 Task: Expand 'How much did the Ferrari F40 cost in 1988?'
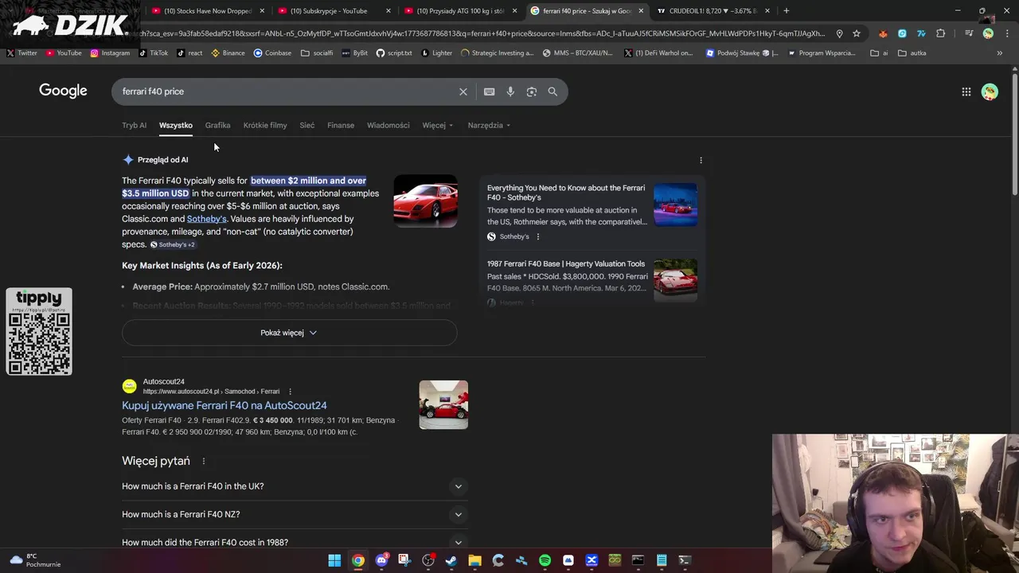click(295, 542)
